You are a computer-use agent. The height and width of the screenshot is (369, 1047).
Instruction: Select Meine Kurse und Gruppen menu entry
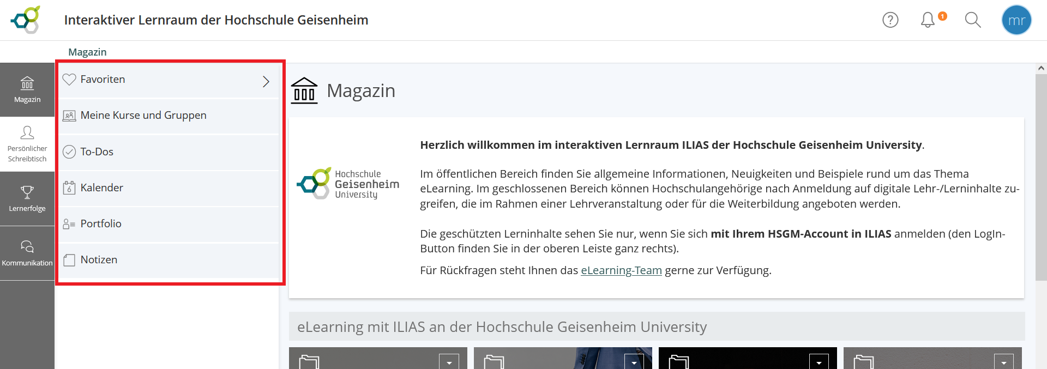pos(143,116)
